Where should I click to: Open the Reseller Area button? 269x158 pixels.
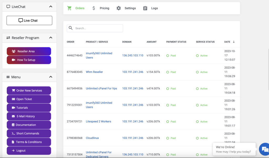point(29,51)
